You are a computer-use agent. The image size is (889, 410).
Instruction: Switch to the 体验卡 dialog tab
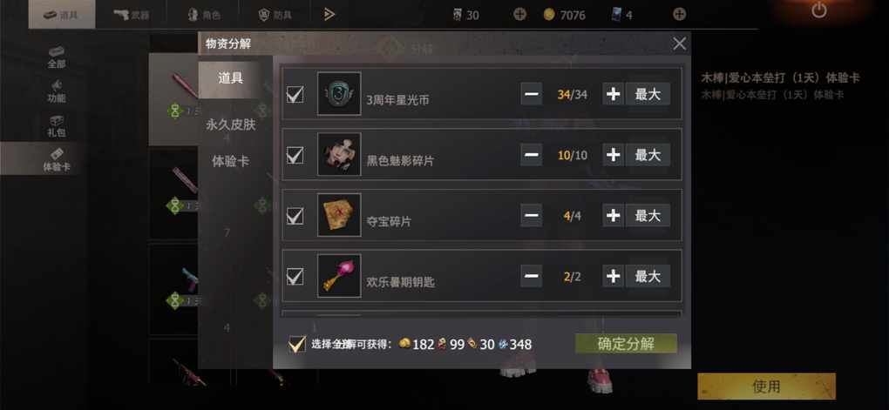click(230, 162)
